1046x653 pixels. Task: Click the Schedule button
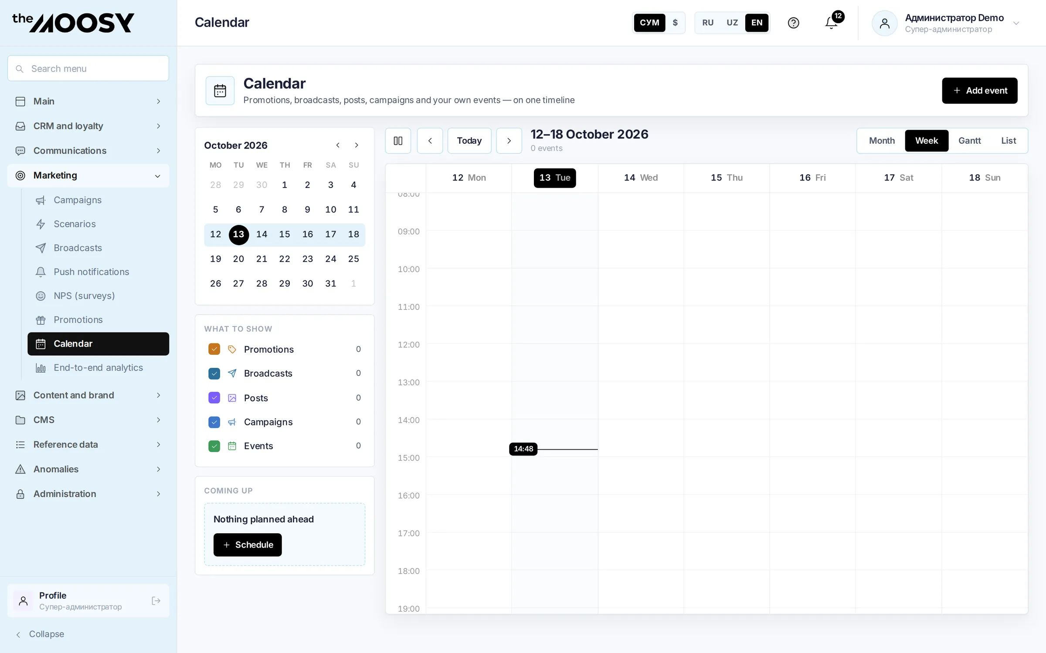pos(248,545)
